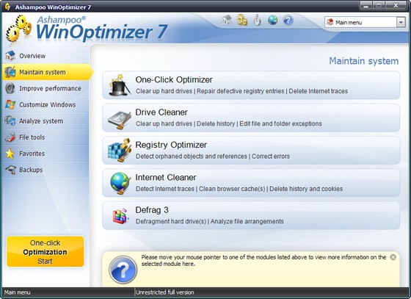Click "Repair defective registry entries" text
Screen dimensions: 411x299
(x=241, y=91)
